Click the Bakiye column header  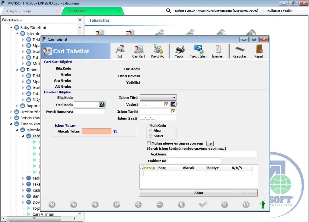(219, 168)
